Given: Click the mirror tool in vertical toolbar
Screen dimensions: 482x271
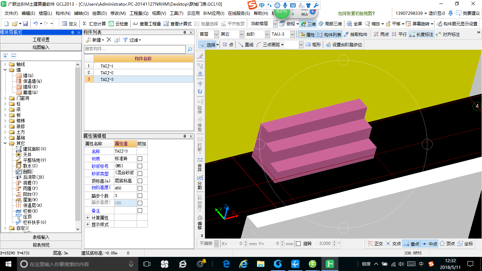Looking at the screenshot, I should (x=200, y=74).
